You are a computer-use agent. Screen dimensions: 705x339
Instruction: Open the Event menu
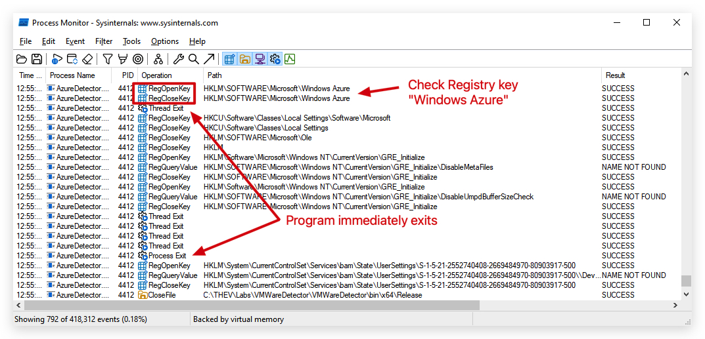(75, 41)
